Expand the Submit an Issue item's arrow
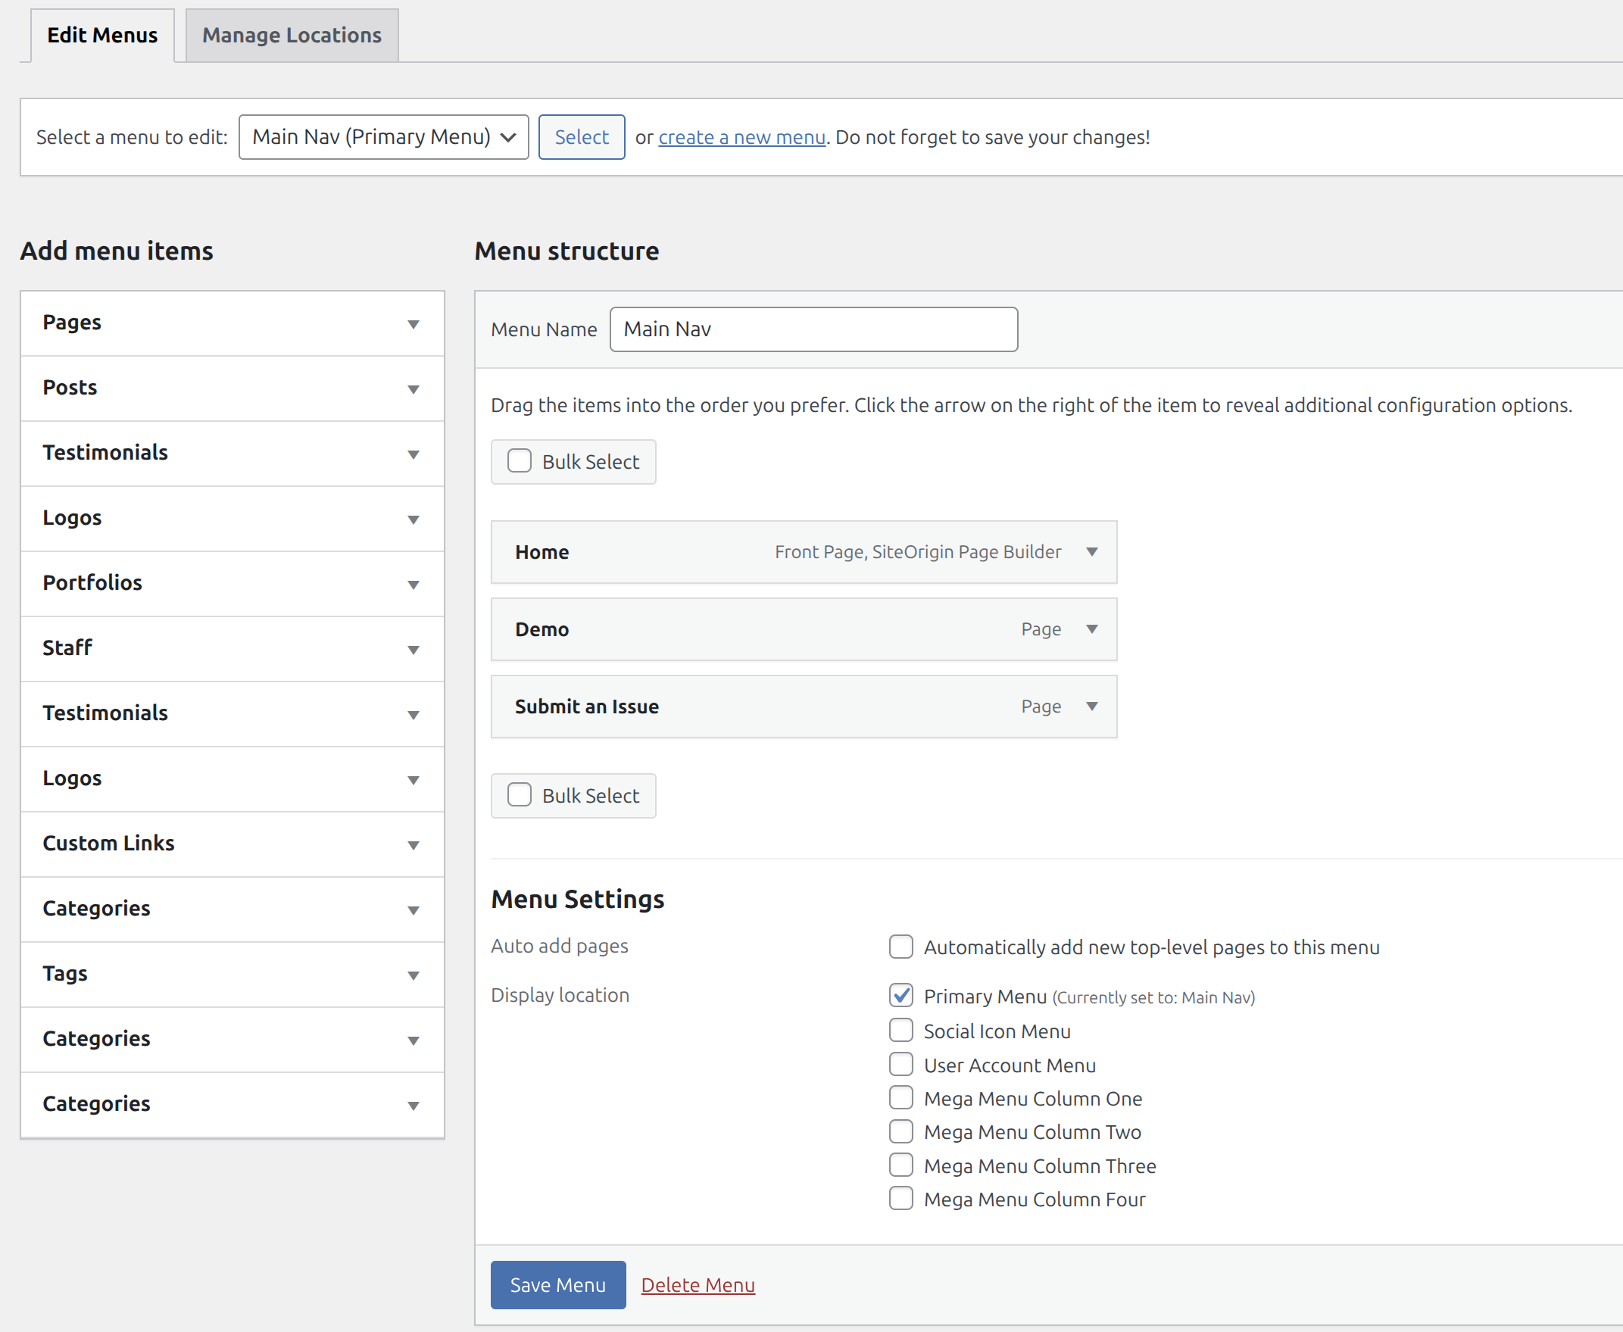The width and height of the screenshot is (1623, 1332). click(1091, 706)
